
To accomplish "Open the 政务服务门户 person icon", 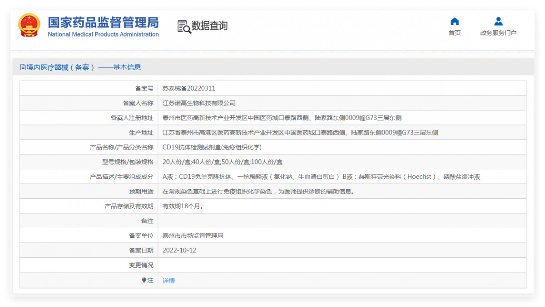I will [498, 21].
